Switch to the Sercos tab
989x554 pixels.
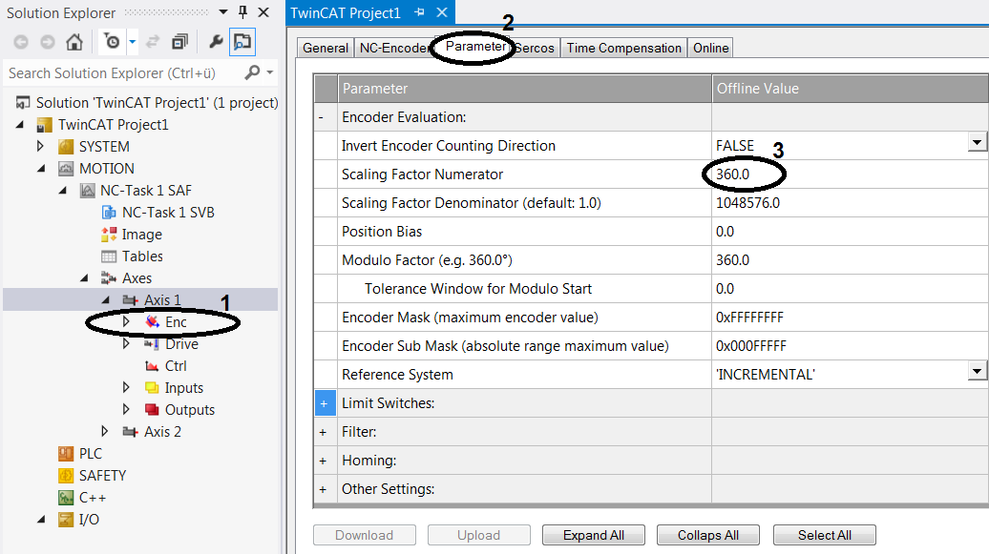point(535,48)
